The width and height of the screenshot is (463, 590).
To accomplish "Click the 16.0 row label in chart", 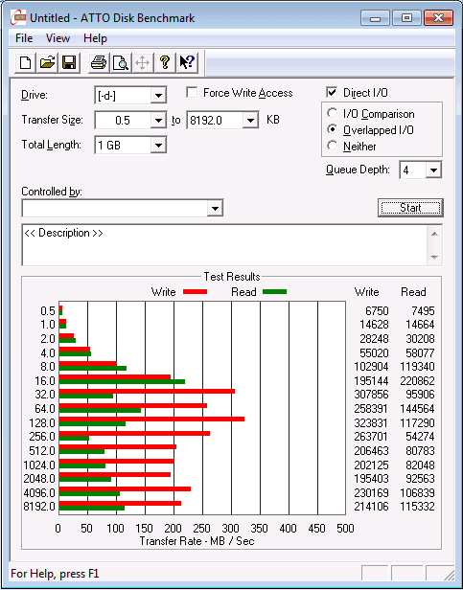I will (45, 381).
